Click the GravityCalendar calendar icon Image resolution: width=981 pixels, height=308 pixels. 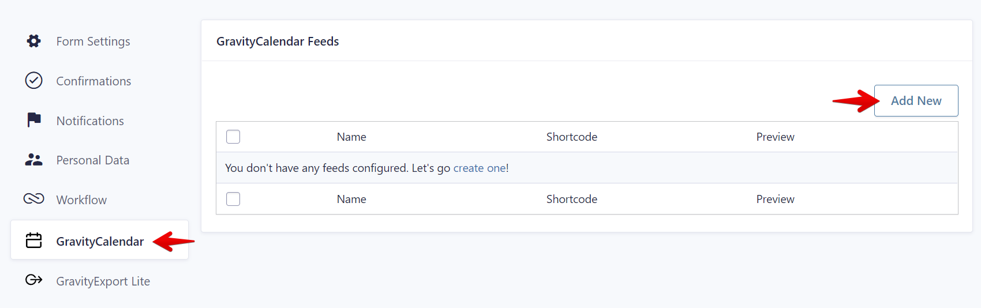(x=34, y=241)
